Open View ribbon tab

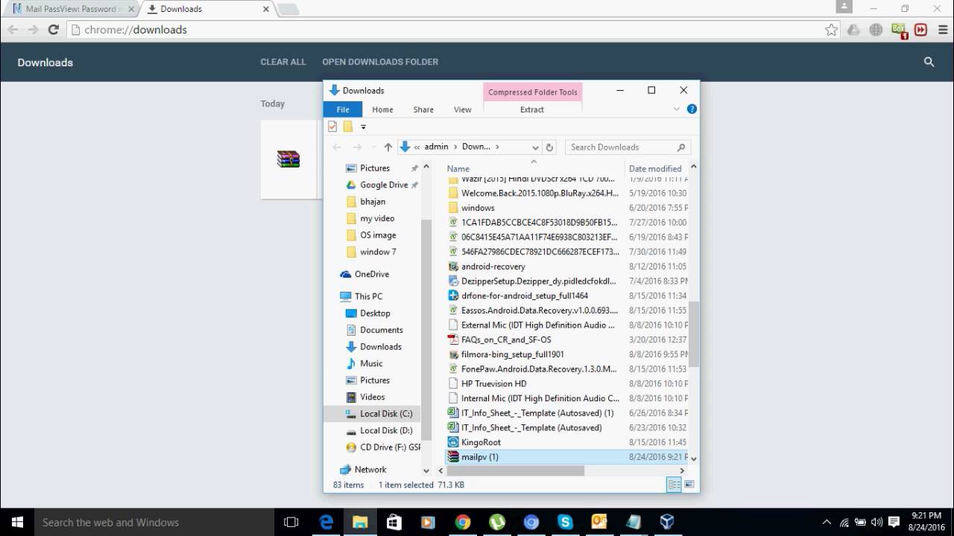pos(462,109)
